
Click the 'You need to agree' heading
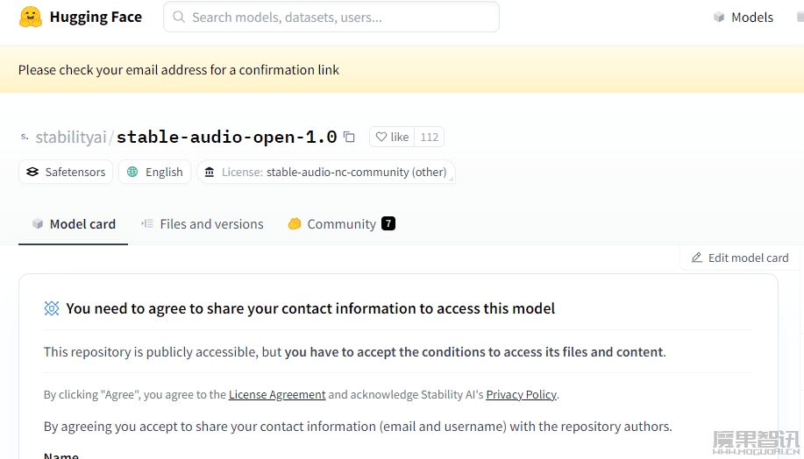[x=310, y=308]
